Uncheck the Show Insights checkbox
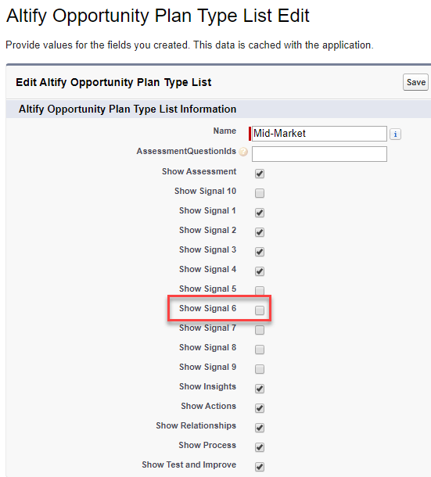This screenshot has height=477, width=431. pos(260,389)
